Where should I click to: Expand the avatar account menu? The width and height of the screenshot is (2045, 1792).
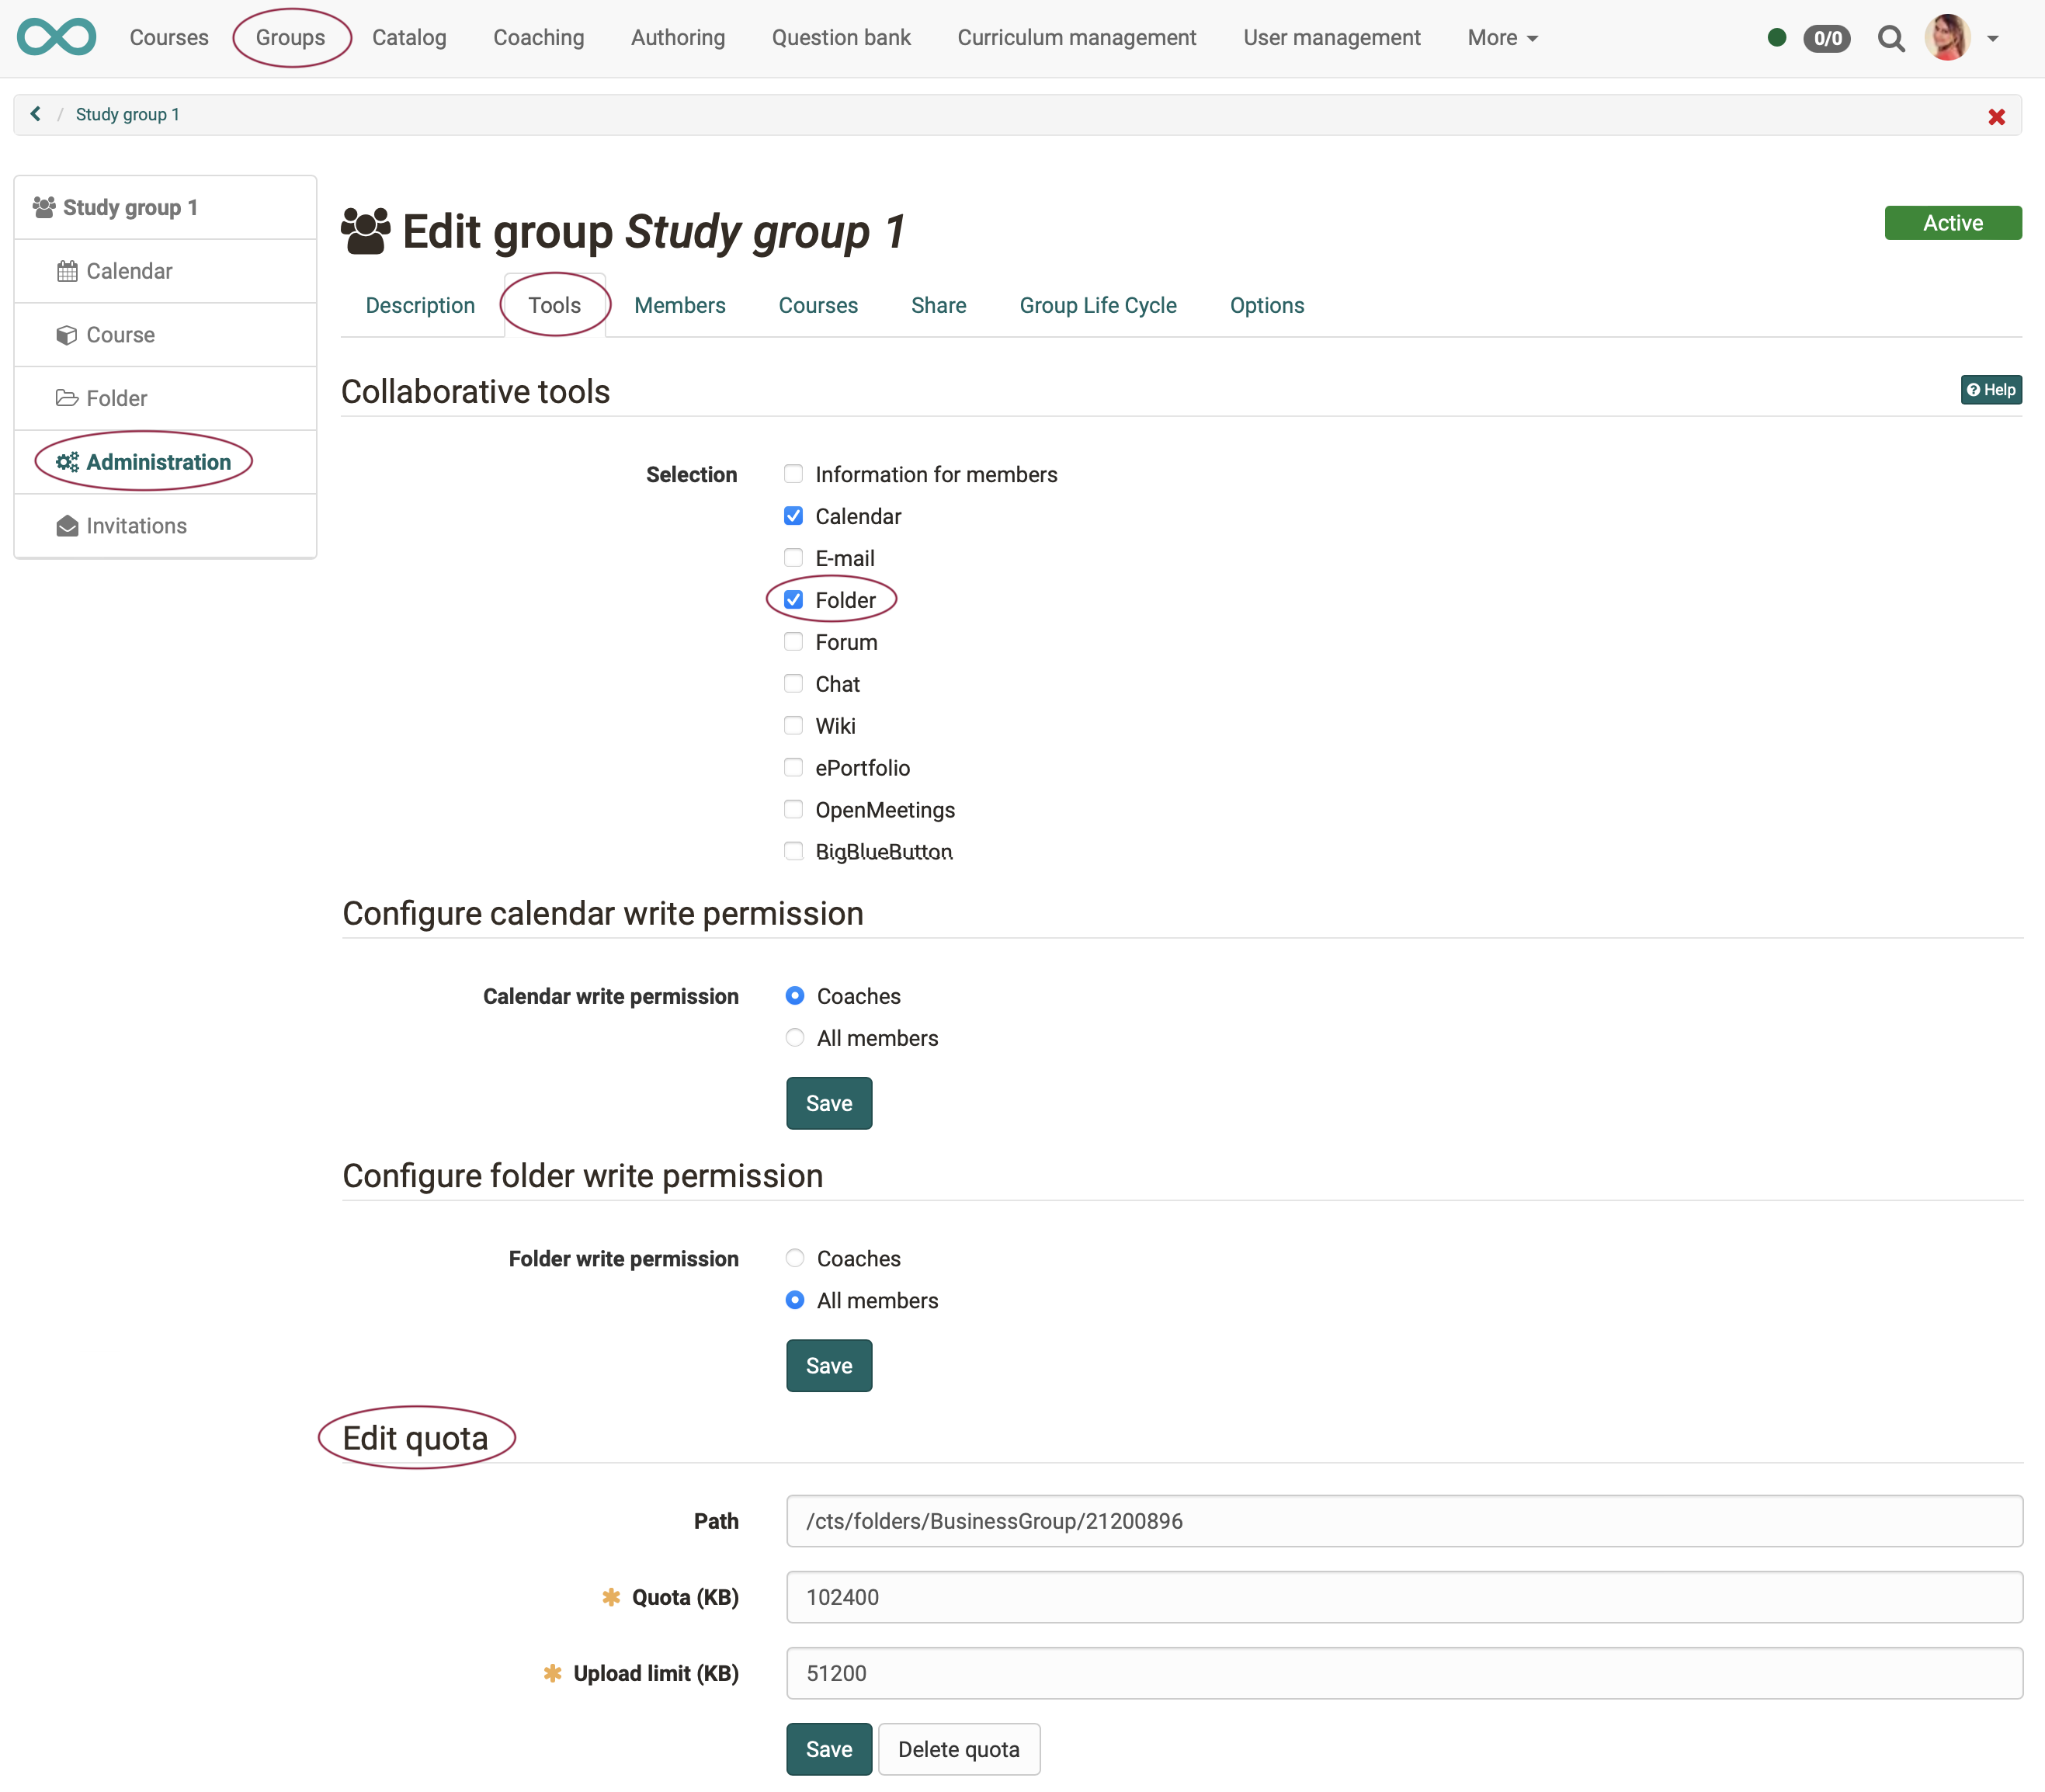coord(1992,37)
